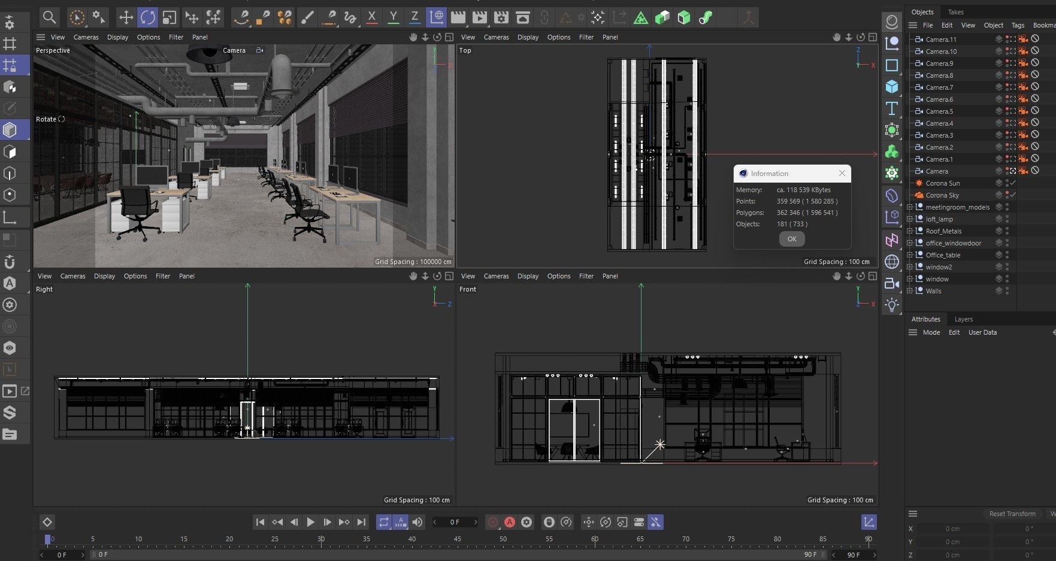Toggle autokeying A button in timeline
The width and height of the screenshot is (1056, 561).
point(510,522)
